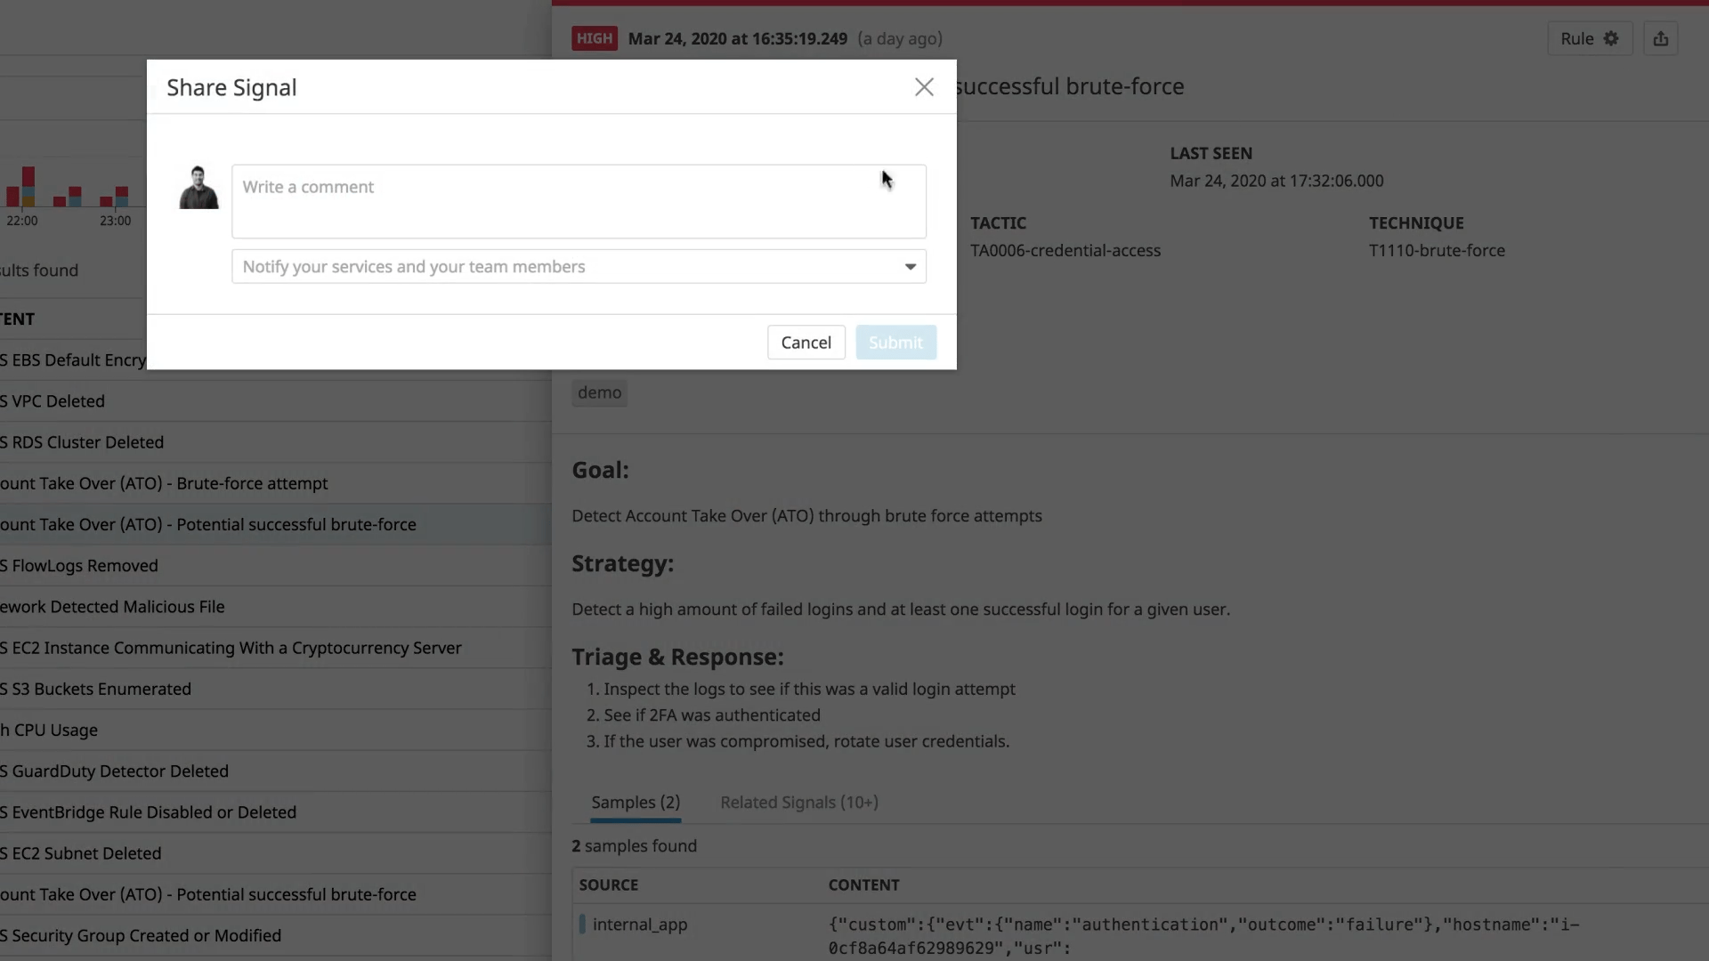Click T1110-brute-force technique value
1709x961 pixels.
tap(1437, 251)
